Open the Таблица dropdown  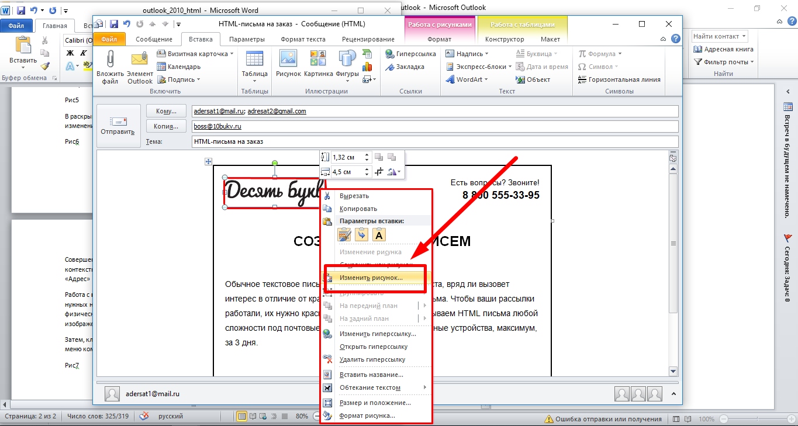[255, 82]
